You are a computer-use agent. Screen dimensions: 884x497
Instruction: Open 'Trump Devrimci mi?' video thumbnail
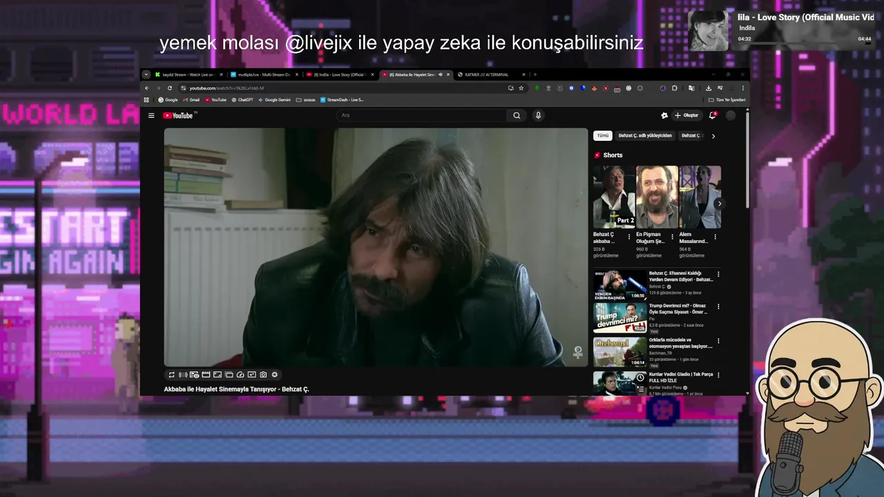[x=620, y=318]
